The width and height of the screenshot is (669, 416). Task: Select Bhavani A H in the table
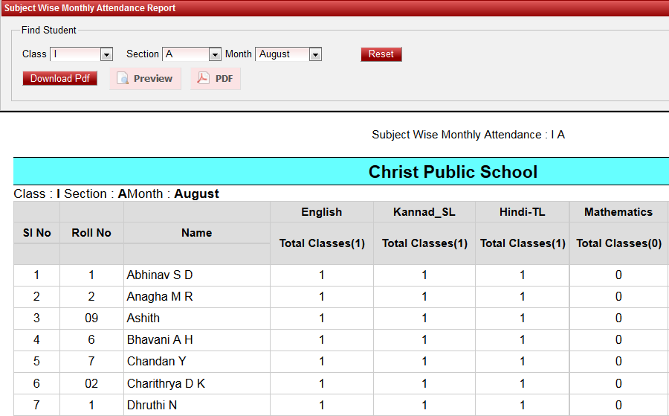(x=159, y=340)
